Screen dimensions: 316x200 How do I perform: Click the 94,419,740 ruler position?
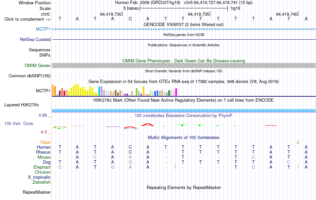[x=287, y=14]
